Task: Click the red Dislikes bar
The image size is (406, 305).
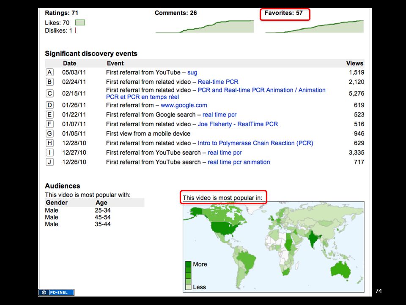Action: coord(76,30)
